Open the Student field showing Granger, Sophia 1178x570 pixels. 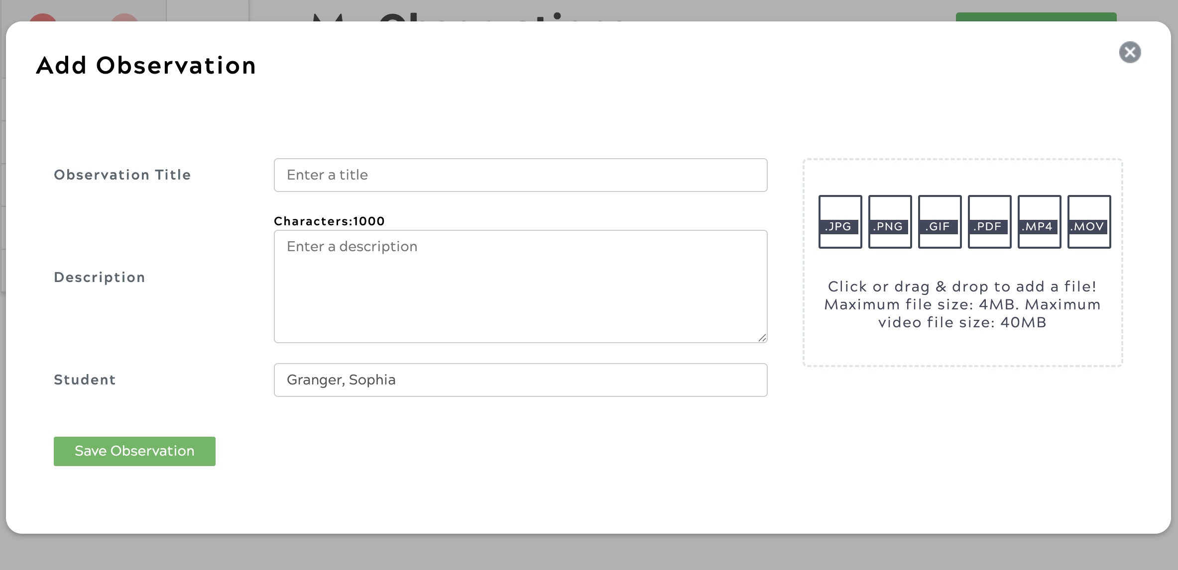click(x=520, y=380)
